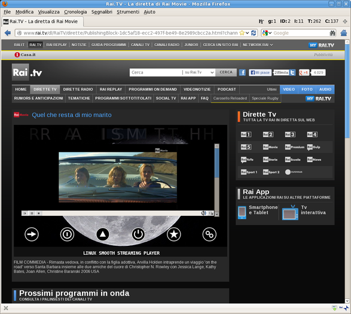This screenshot has height=314, width=351.
Task: Open the Strumenti menu
Action: coord(128,12)
